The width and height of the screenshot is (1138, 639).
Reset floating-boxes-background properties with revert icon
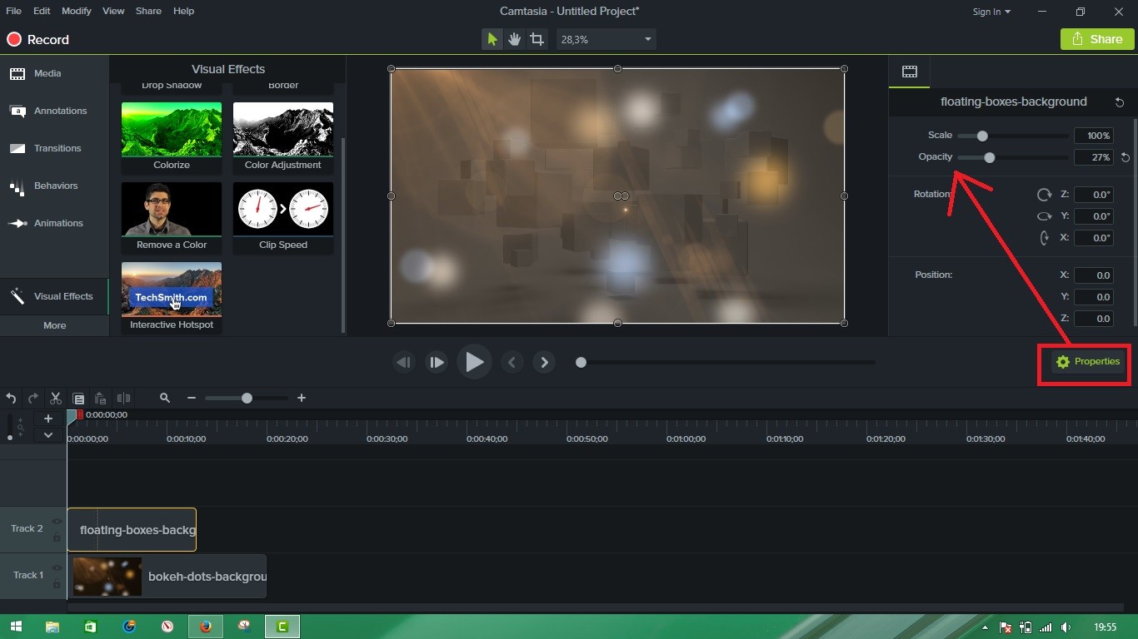(1120, 102)
